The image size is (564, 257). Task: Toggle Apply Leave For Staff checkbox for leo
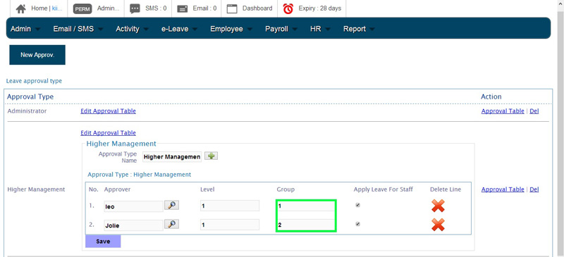point(357,205)
